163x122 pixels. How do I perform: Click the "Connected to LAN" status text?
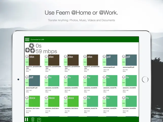pyautogui.click(x=37, y=39)
